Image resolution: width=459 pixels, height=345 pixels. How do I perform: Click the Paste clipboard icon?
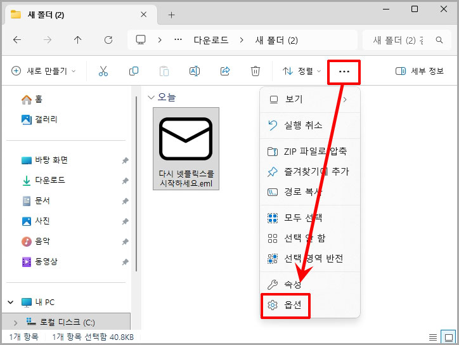click(x=164, y=71)
